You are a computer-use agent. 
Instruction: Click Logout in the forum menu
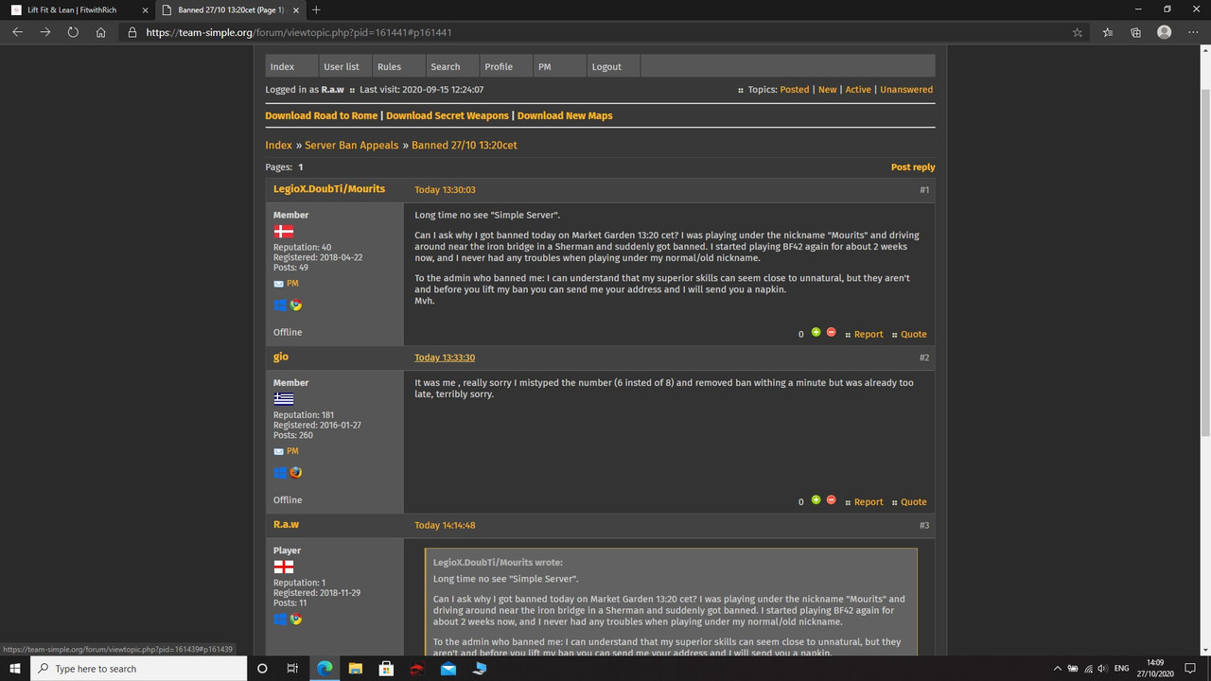point(606,66)
